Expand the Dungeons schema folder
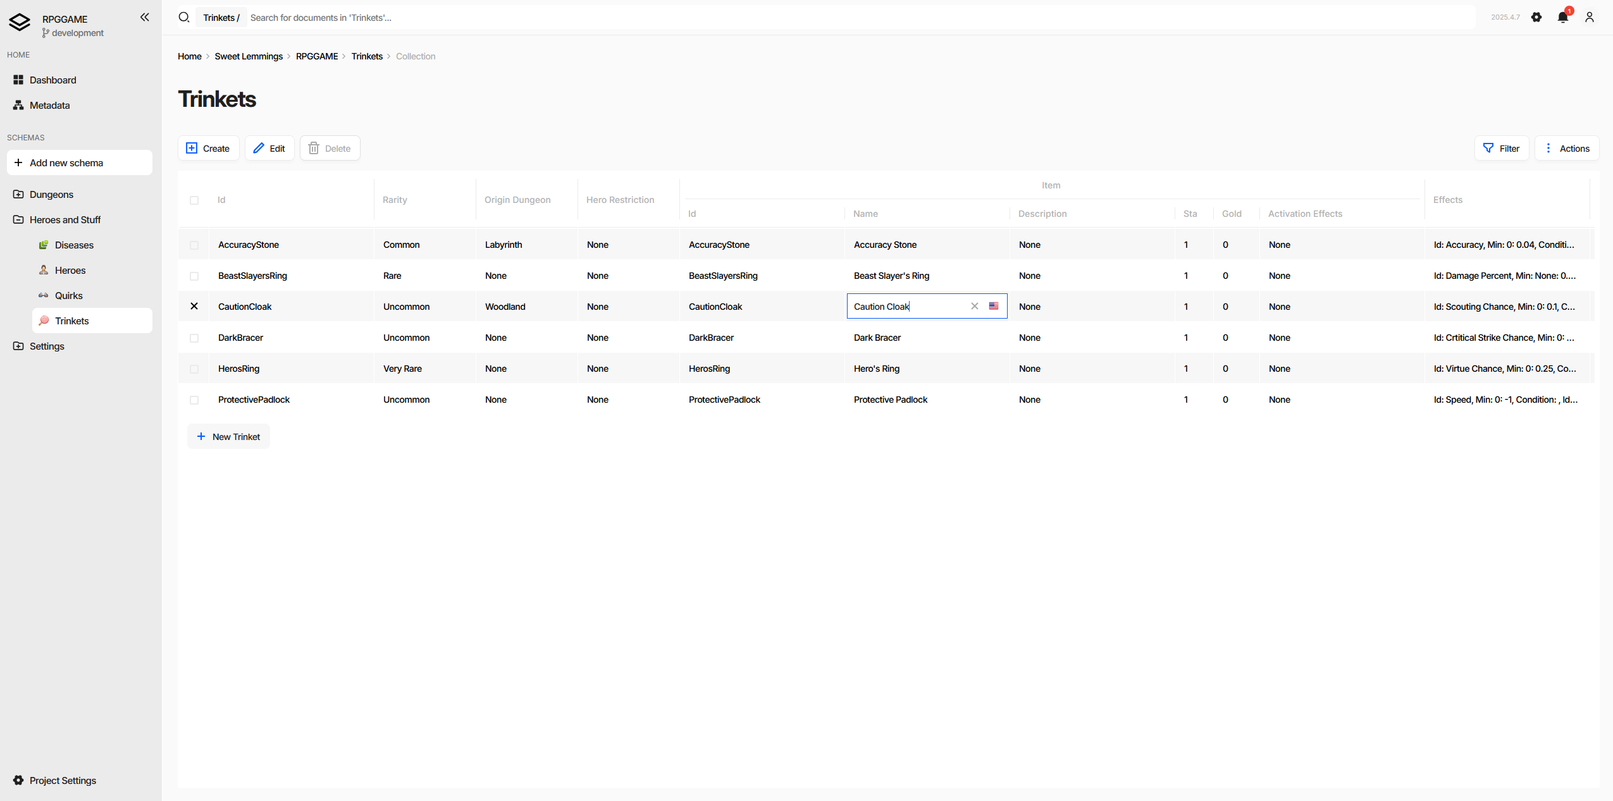 click(51, 194)
